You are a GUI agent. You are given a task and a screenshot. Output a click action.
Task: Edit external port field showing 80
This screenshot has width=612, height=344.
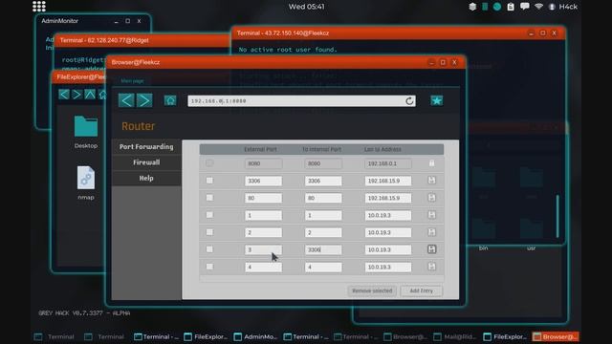264,198
